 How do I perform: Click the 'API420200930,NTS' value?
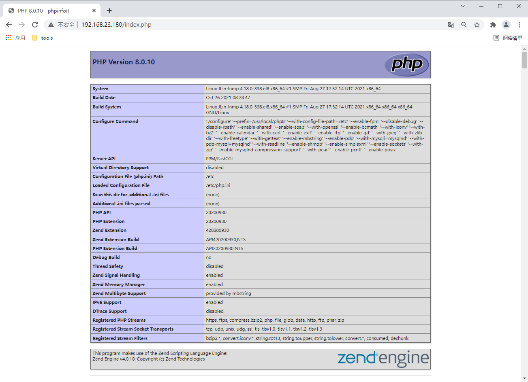[x=226, y=240]
